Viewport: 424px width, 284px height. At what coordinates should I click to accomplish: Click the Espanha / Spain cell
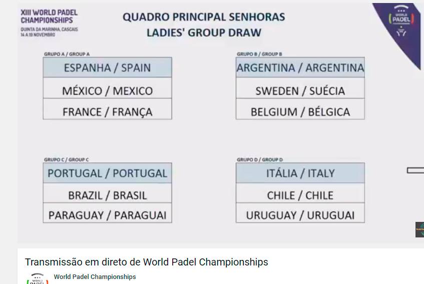pos(107,67)
